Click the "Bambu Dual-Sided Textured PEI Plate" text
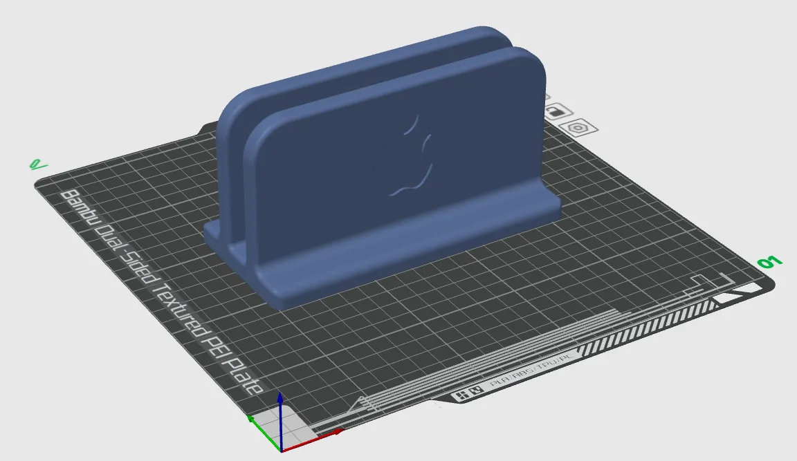 click(162, 293)
